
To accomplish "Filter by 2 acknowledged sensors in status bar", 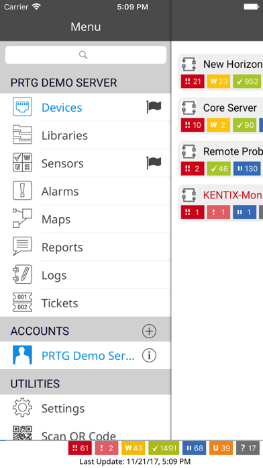I will point(107,448).
